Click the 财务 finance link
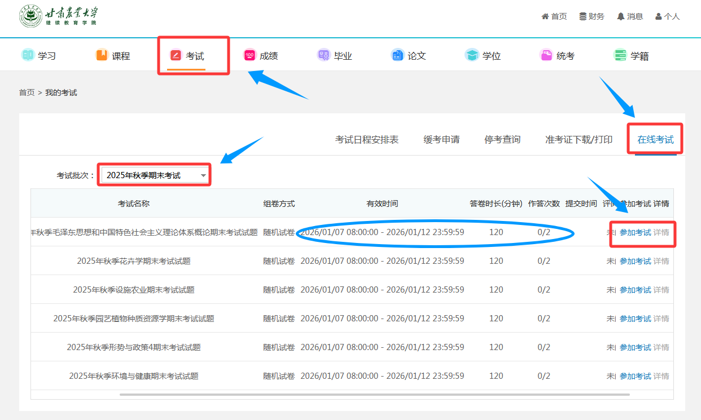The width and height of the screenshot is (701, 420). point(592,16)
